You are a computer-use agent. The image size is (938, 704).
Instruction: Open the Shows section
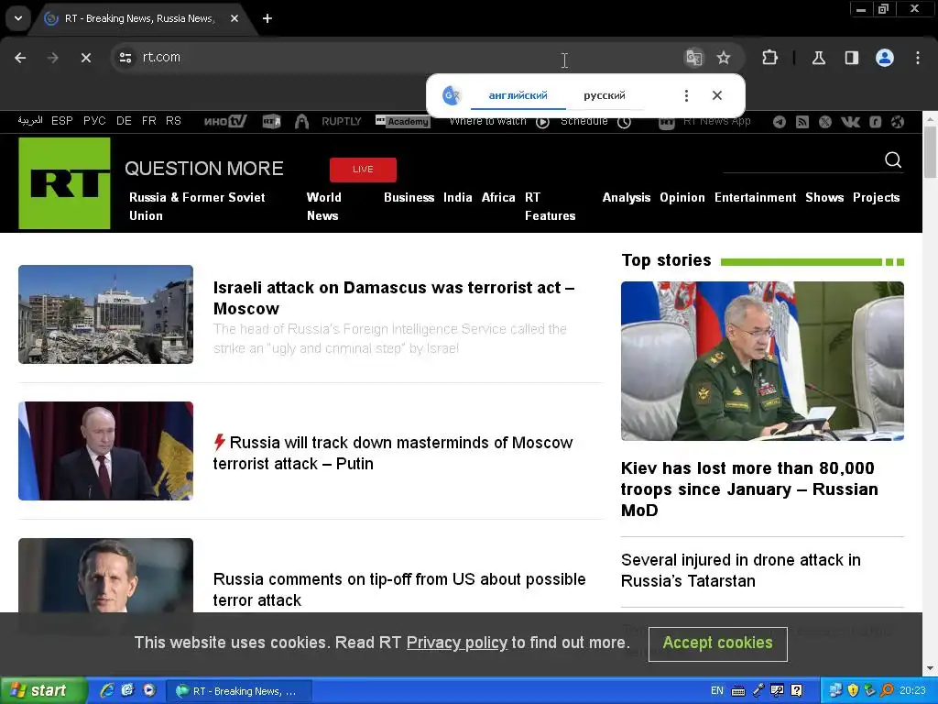(x=824, y=198)
